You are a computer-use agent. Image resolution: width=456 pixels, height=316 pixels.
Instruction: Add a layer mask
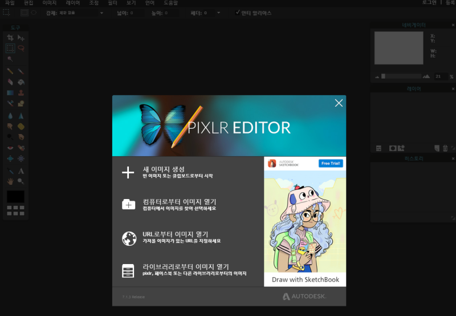[x=393, y=148]
